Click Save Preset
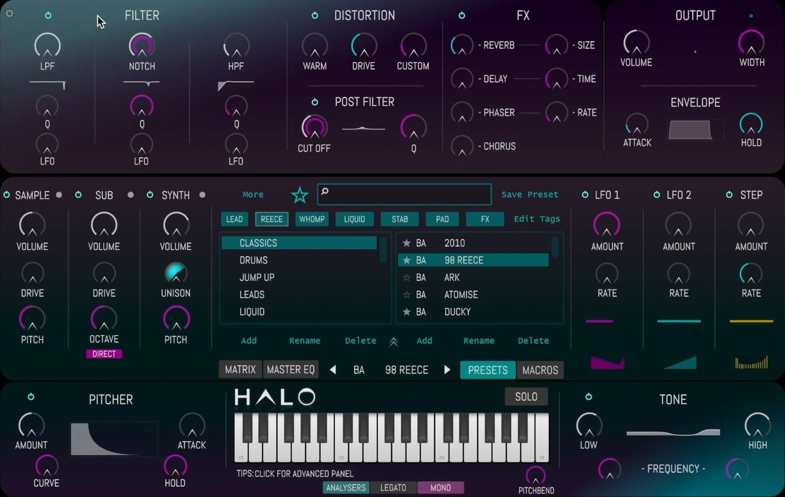 click(529, 195)
